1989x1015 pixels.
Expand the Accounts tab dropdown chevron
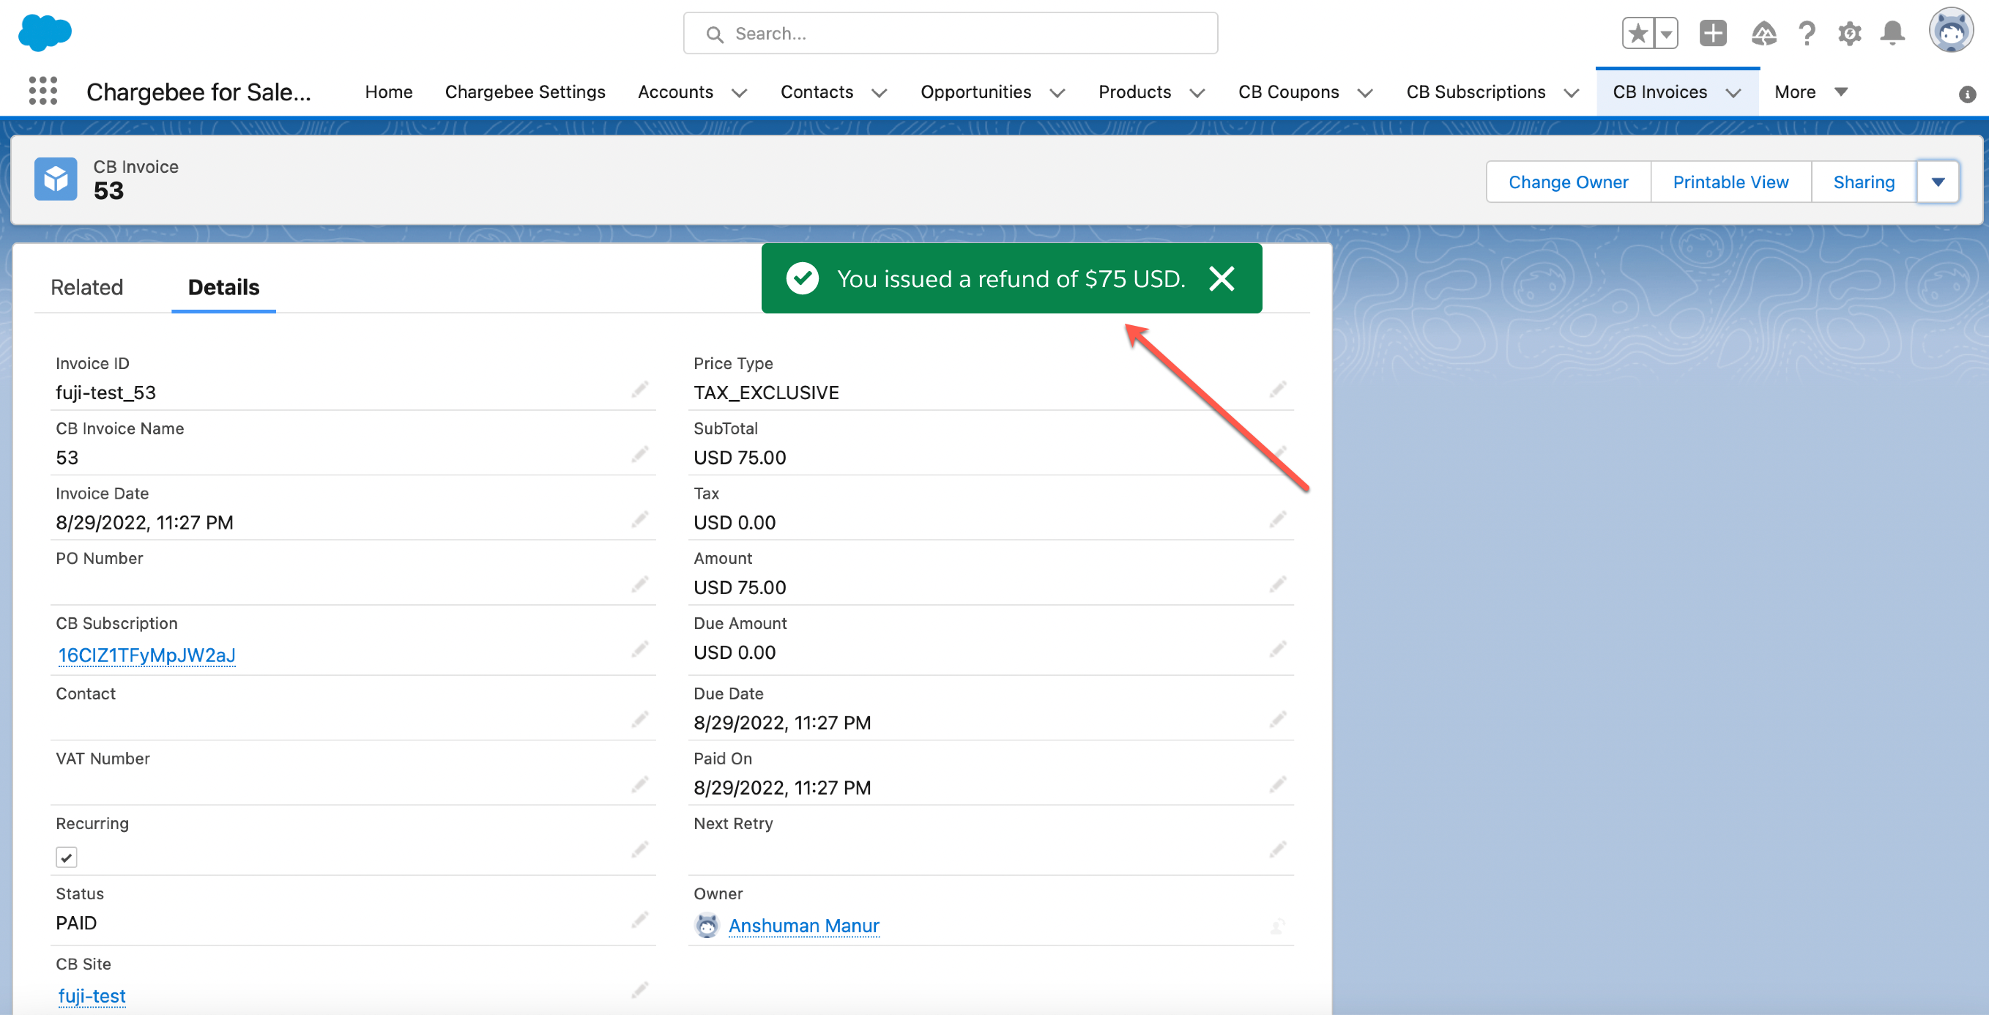coord(739,92)
